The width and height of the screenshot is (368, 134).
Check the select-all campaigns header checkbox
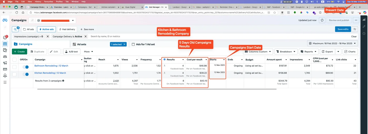[14, 60]
